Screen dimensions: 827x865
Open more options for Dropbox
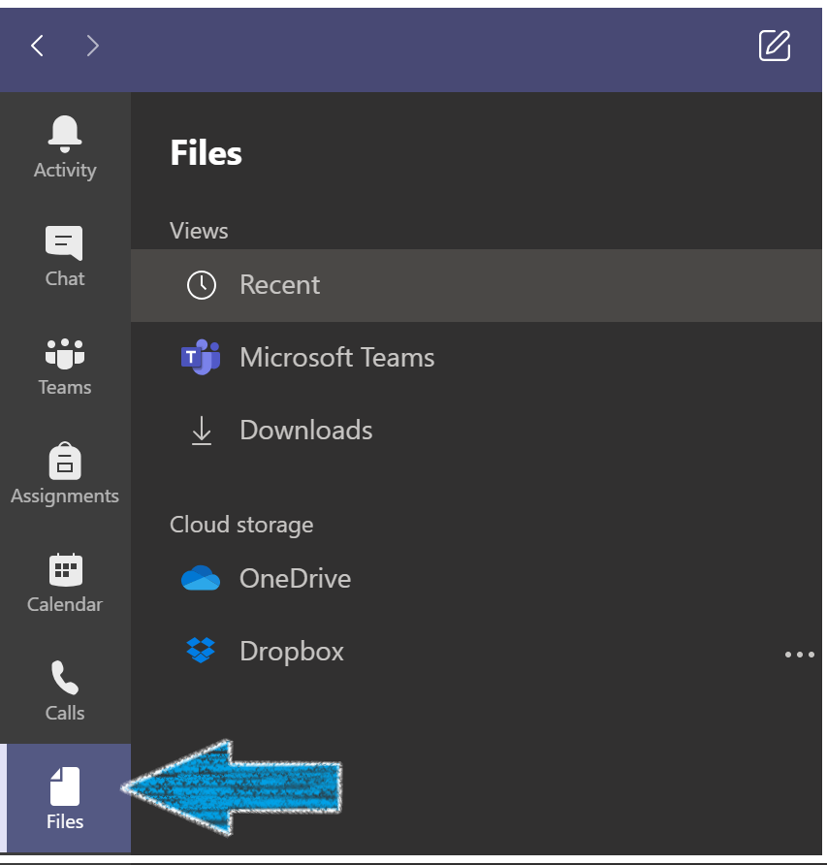[x=800, y=655]
